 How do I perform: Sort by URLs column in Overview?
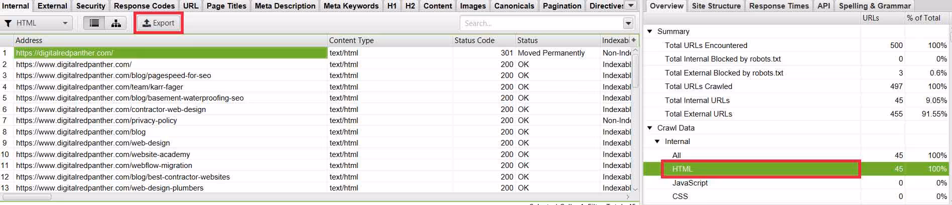pos(882,17)
